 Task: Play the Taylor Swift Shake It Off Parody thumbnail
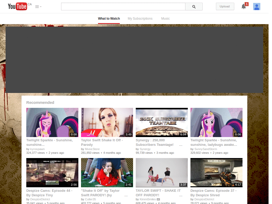coord(107,122)
